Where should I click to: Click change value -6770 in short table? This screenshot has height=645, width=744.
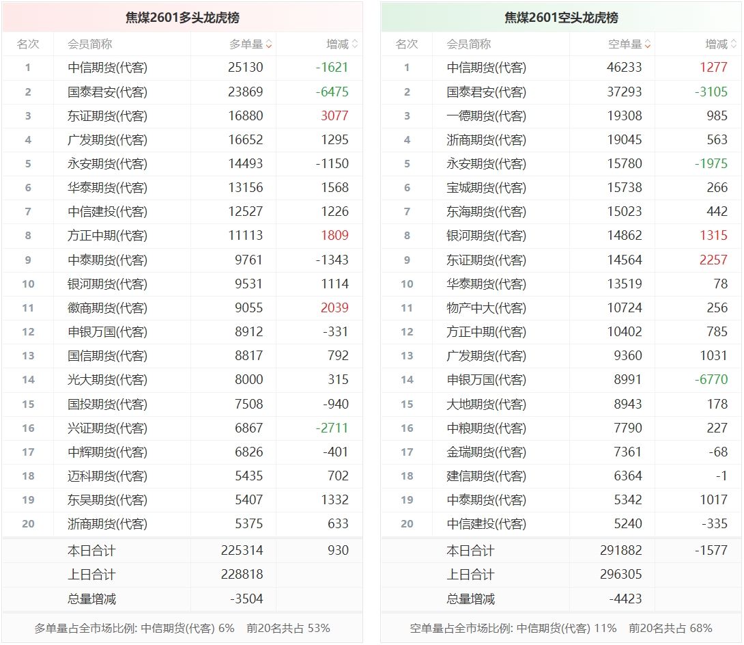click(x=711, y=379)
